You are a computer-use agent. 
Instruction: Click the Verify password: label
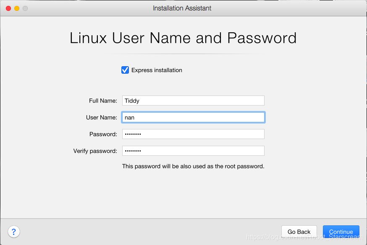(x=95, y=151)
